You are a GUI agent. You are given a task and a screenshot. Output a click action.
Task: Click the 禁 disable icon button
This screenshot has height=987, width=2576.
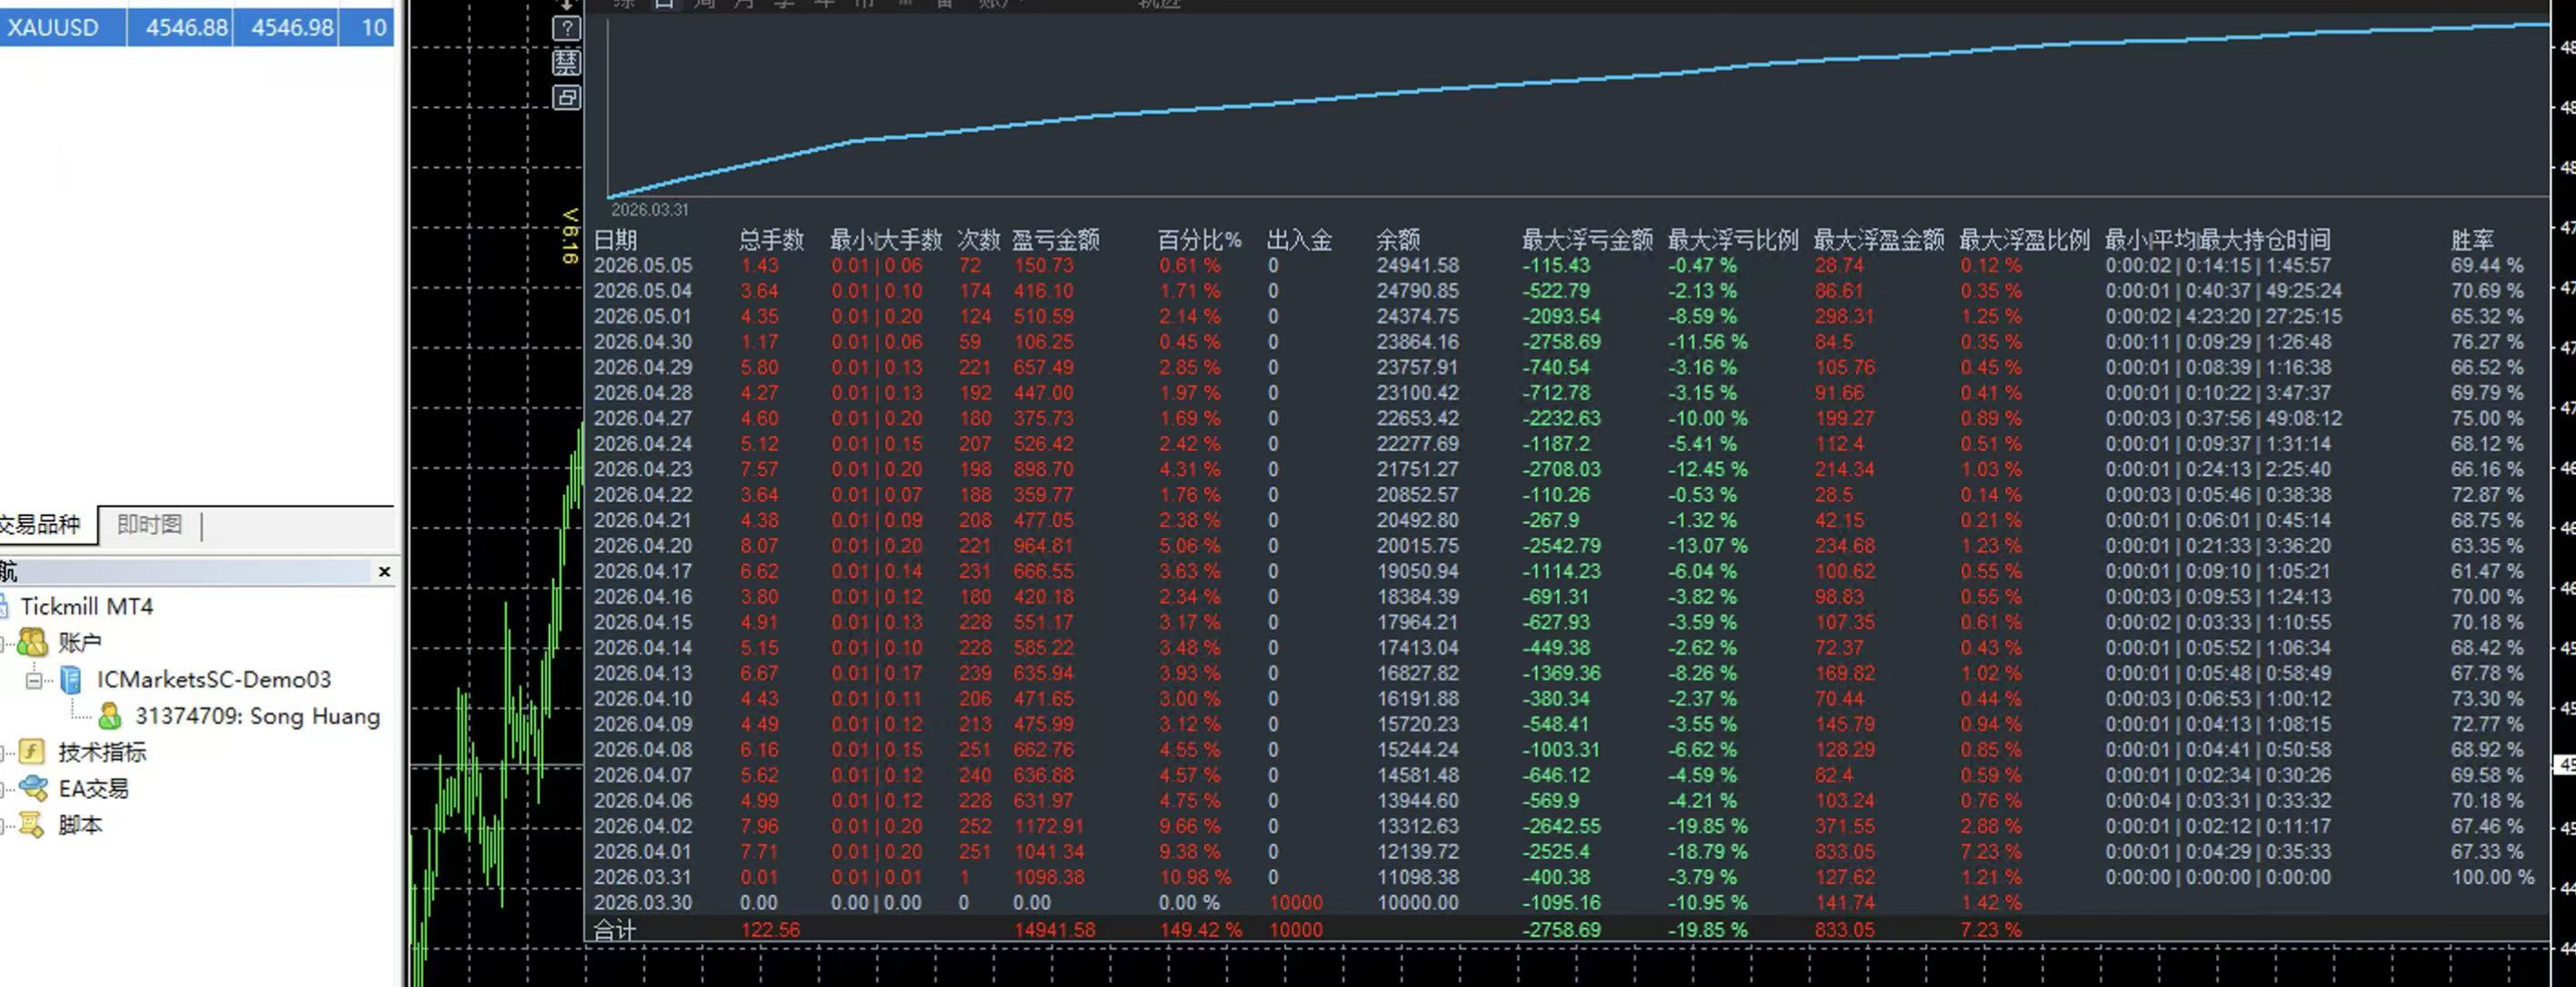coord(567,63)
